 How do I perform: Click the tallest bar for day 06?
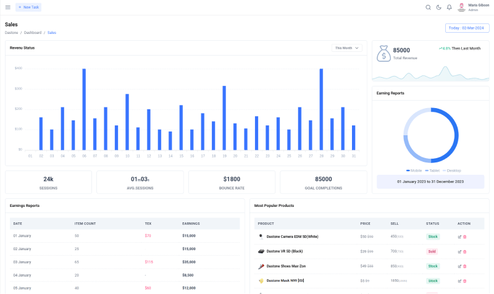pos(84,109)
